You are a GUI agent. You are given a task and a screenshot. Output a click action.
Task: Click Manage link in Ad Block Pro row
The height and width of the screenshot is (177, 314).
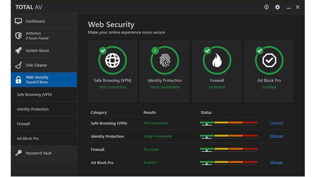coord(276,162)
